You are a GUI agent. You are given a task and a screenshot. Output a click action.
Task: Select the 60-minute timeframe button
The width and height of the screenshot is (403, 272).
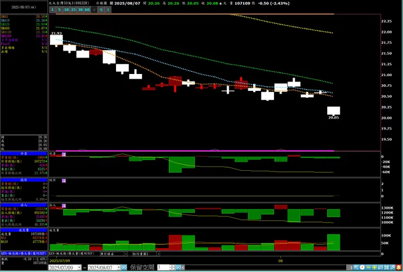[x=87, y=9]
